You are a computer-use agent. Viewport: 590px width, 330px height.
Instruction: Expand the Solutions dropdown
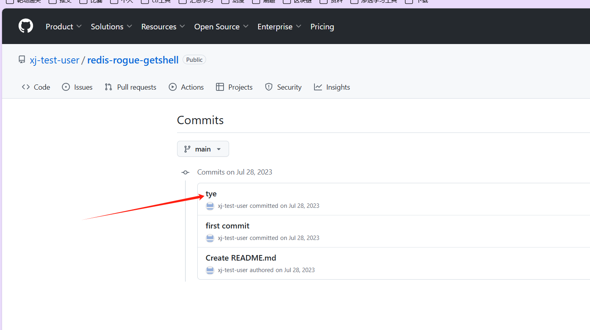pos(111,27)
